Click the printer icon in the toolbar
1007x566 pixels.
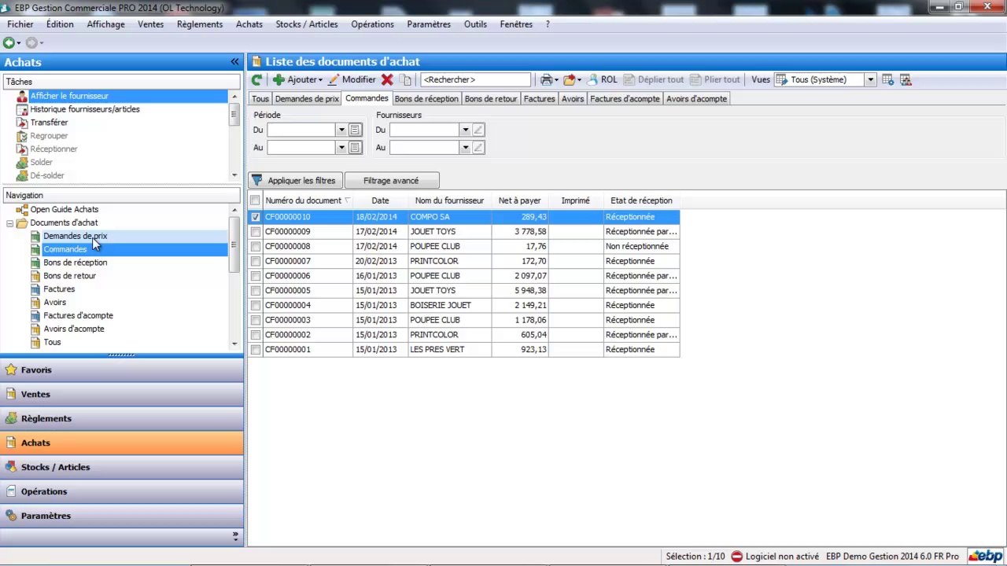tap(546, 79)
